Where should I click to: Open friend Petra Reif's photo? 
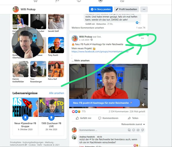56,69
